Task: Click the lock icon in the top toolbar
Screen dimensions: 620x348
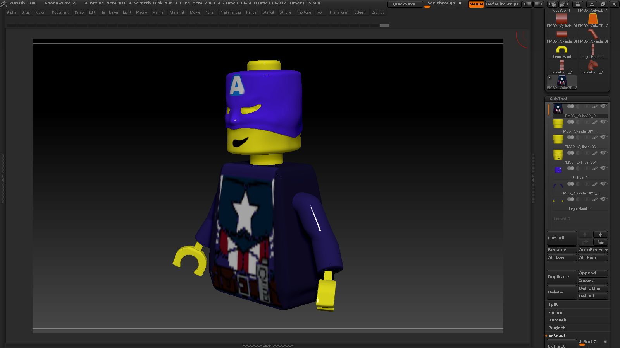Action: pyautogui.click(x=577, y=3)
